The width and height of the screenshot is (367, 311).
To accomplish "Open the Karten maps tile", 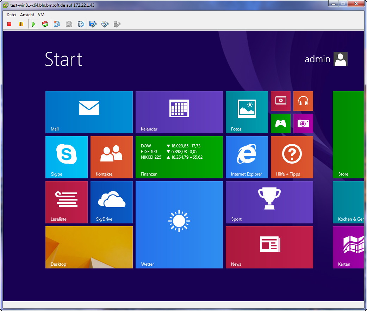I will click(349, 247).
